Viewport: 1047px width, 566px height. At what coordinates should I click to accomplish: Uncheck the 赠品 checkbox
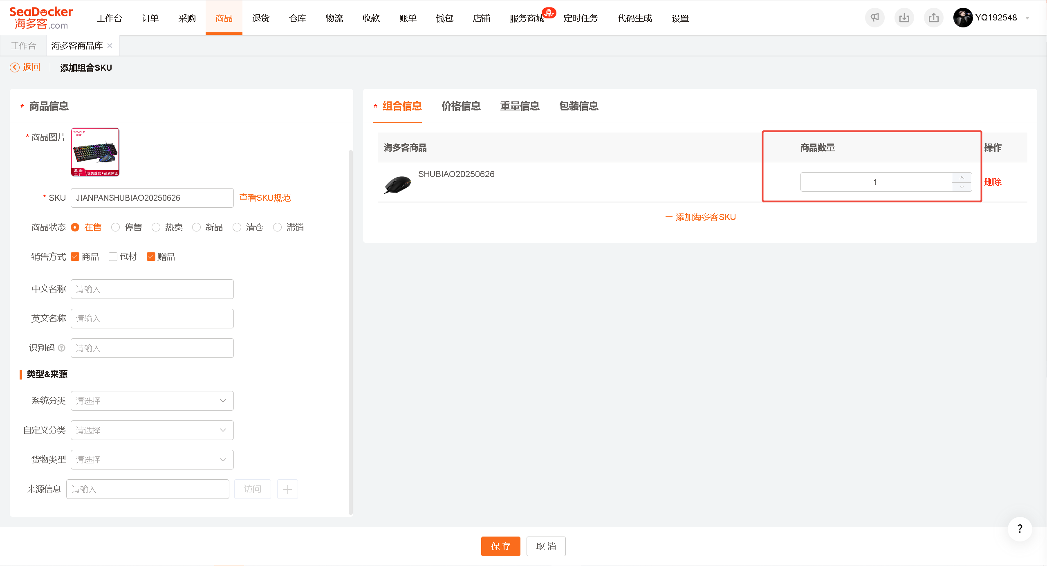click(151, 257)
